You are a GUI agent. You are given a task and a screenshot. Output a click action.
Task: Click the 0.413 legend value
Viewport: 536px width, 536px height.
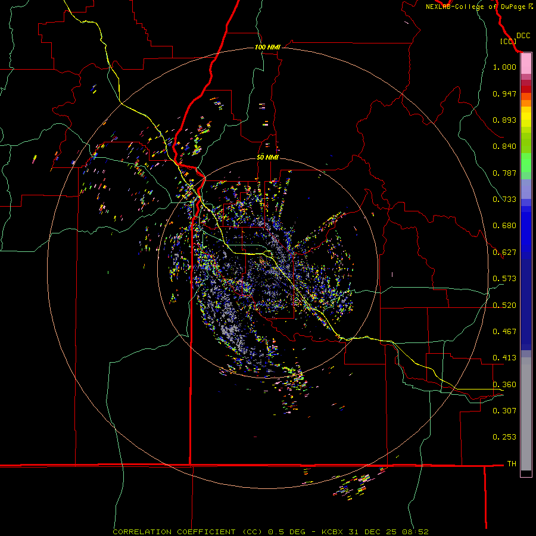(504, 358)
